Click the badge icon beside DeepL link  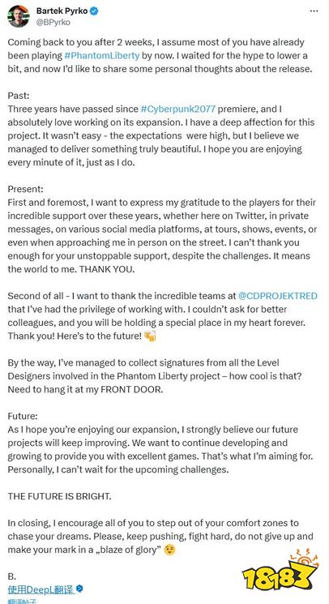(79, 589)
